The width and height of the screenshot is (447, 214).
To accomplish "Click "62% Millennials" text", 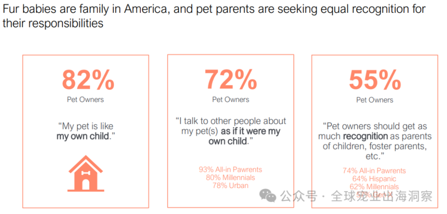I will tap(375, 187).
